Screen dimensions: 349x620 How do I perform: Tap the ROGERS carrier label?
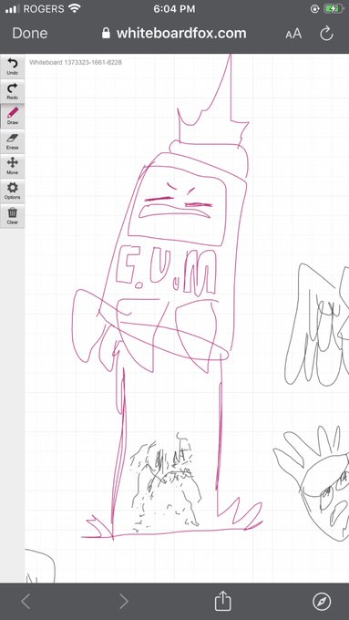tap(44, 9)
